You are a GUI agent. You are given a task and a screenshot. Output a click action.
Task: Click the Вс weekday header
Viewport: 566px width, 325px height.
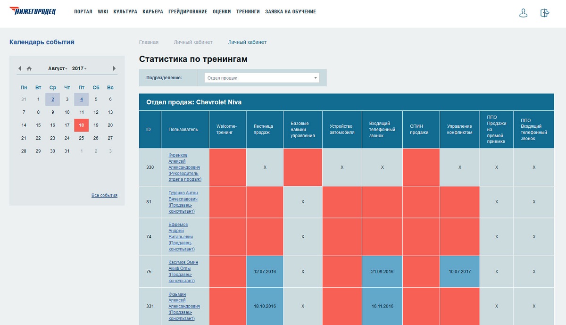pyautogui.click(x=110, y=87)
